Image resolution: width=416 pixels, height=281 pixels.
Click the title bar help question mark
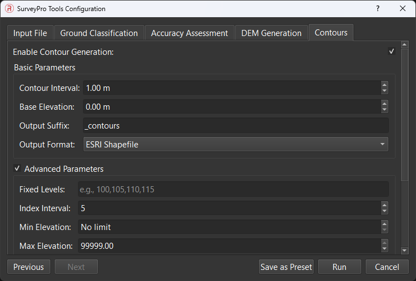378,9
